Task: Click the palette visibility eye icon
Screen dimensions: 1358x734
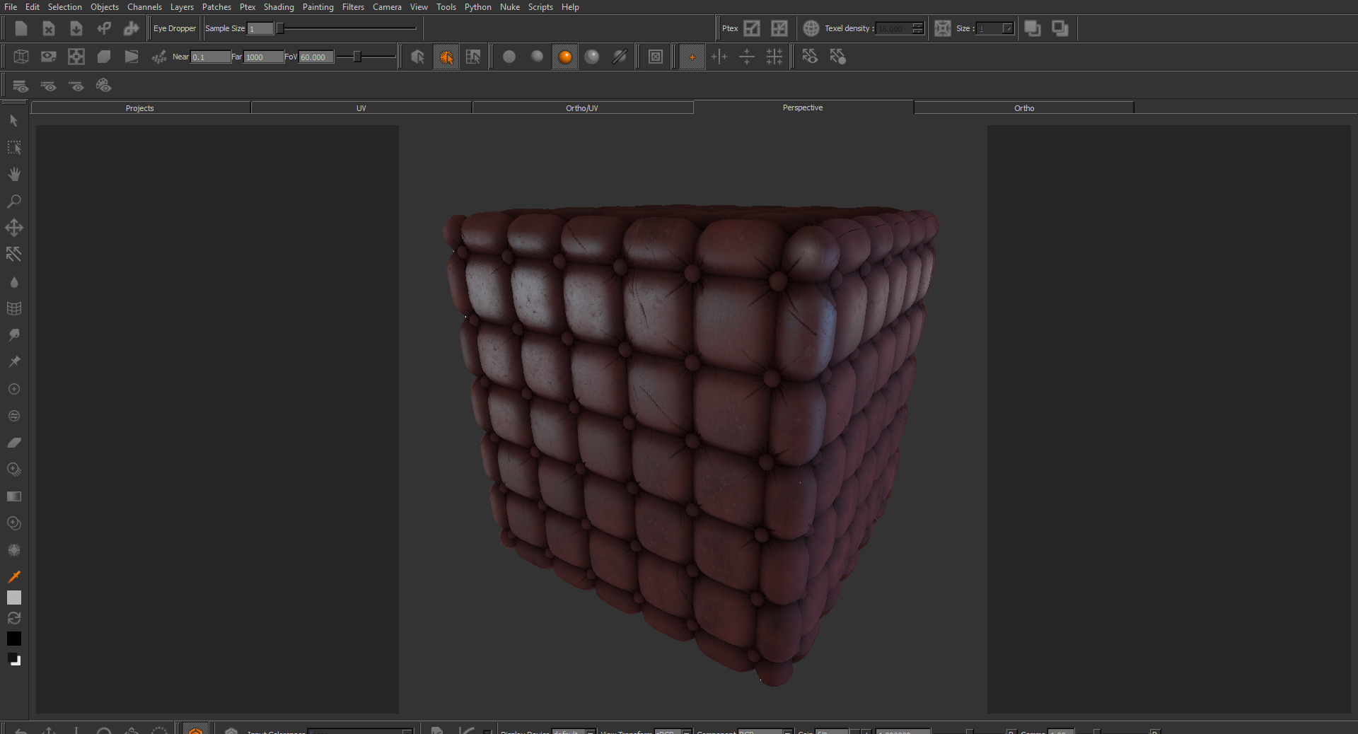Action: point(104,86)
